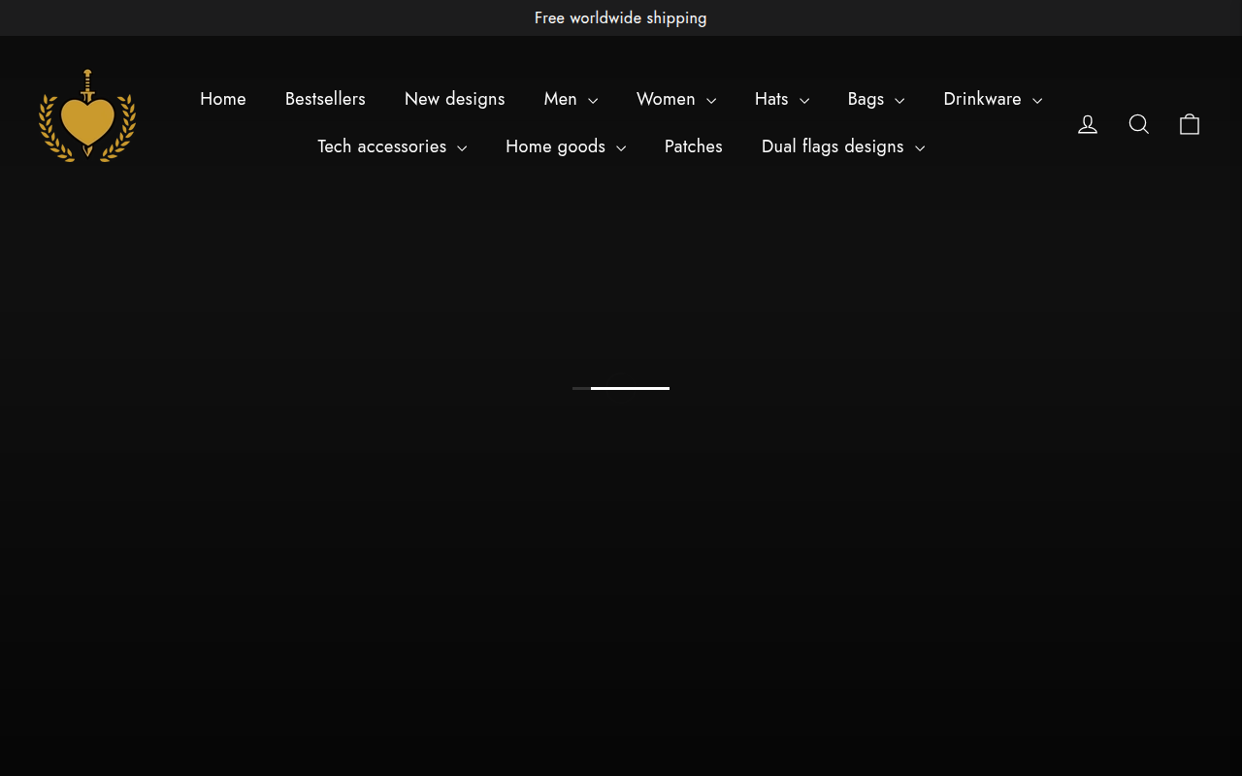
Task: Browse the New designs section
Action: click(x=455, y=99)
